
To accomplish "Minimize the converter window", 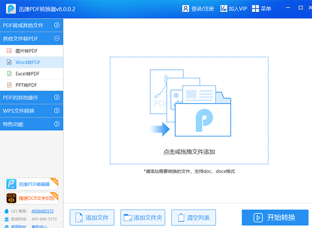I will (x=288, y=8).
